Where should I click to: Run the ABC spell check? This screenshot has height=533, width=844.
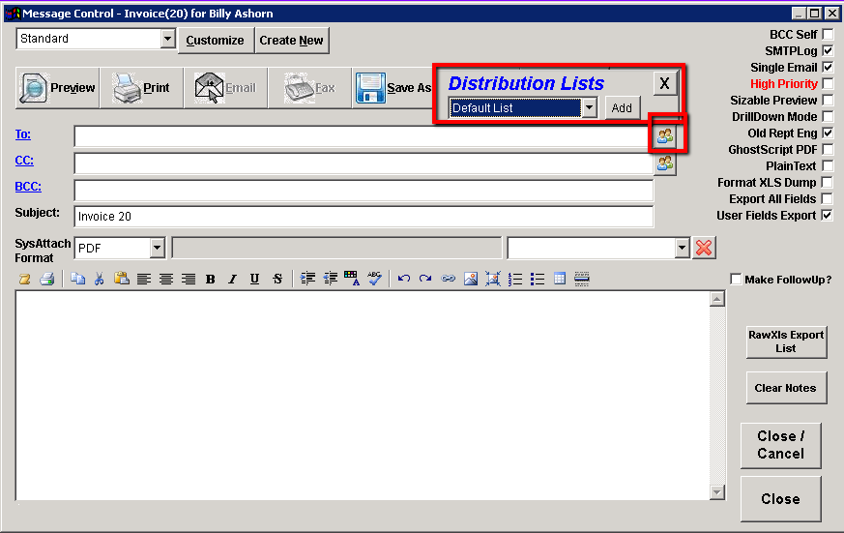click(x=375, y=279)
